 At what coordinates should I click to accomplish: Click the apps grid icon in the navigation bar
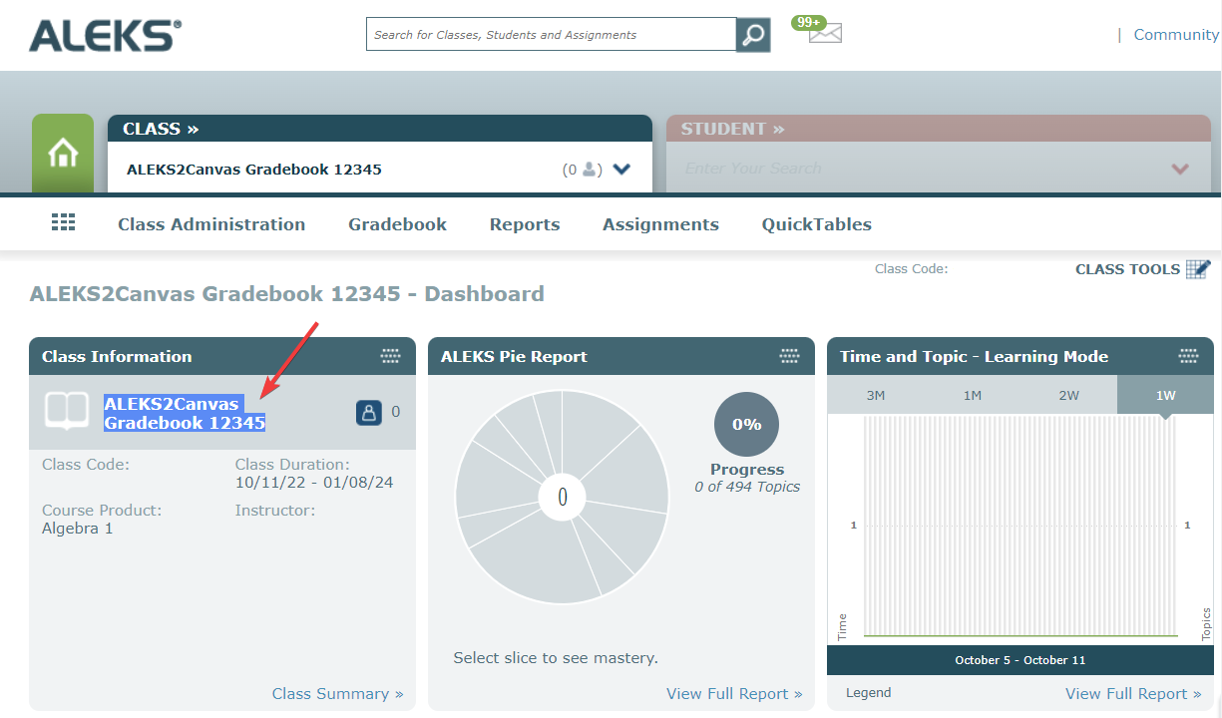pos(63,221)
